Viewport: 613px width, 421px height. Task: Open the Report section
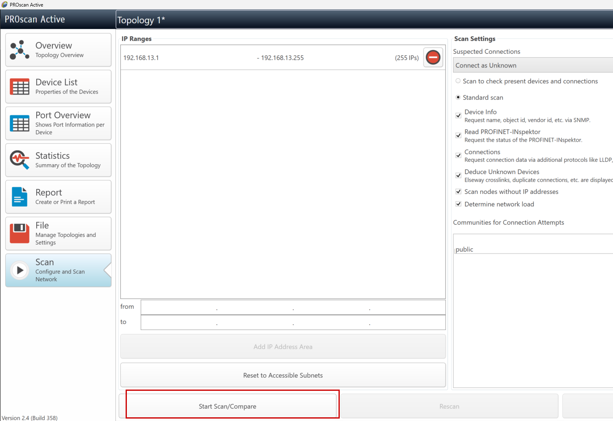point(58,197)
